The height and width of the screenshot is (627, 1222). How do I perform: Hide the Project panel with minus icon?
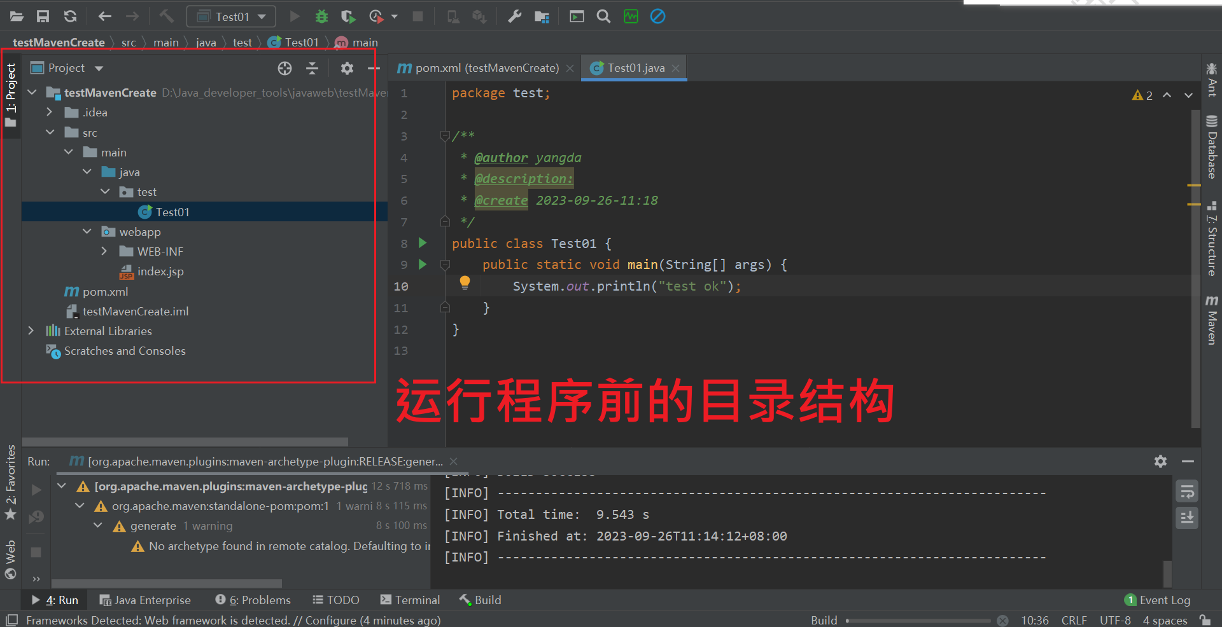374,68
